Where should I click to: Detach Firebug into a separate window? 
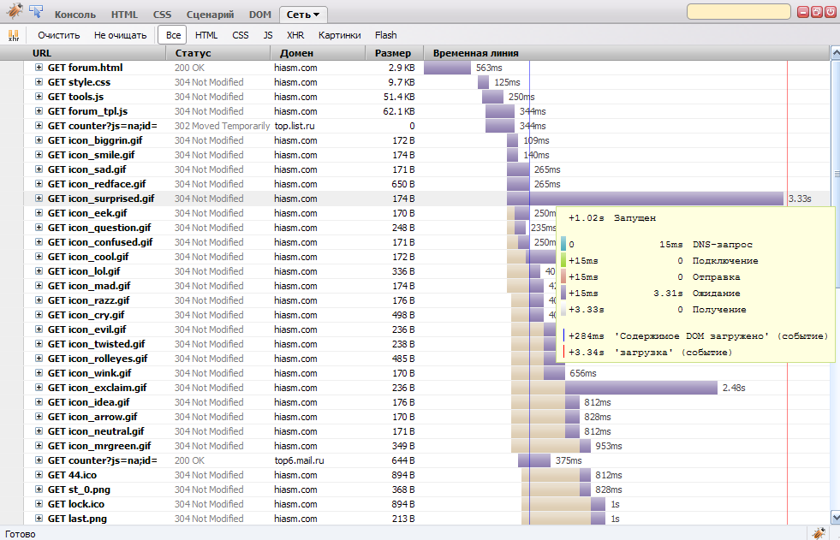817,12
